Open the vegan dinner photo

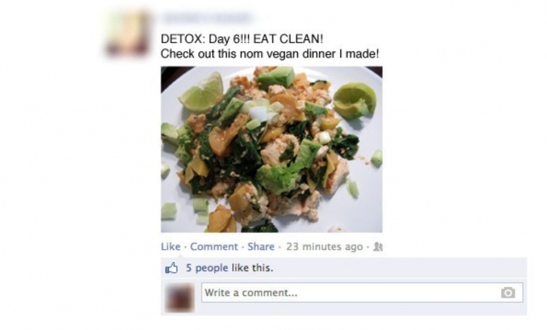coord(272,149)
